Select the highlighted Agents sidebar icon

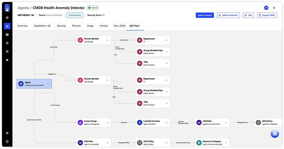pos(7,26)
